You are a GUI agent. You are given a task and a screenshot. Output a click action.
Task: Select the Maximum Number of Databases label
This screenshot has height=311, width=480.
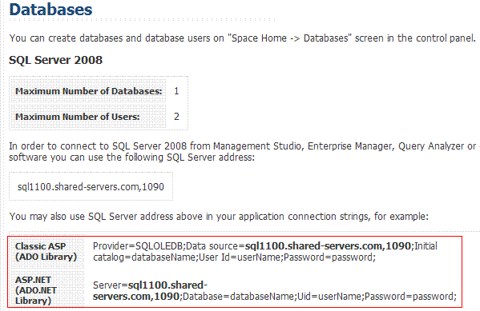click(x=89, y=91)
